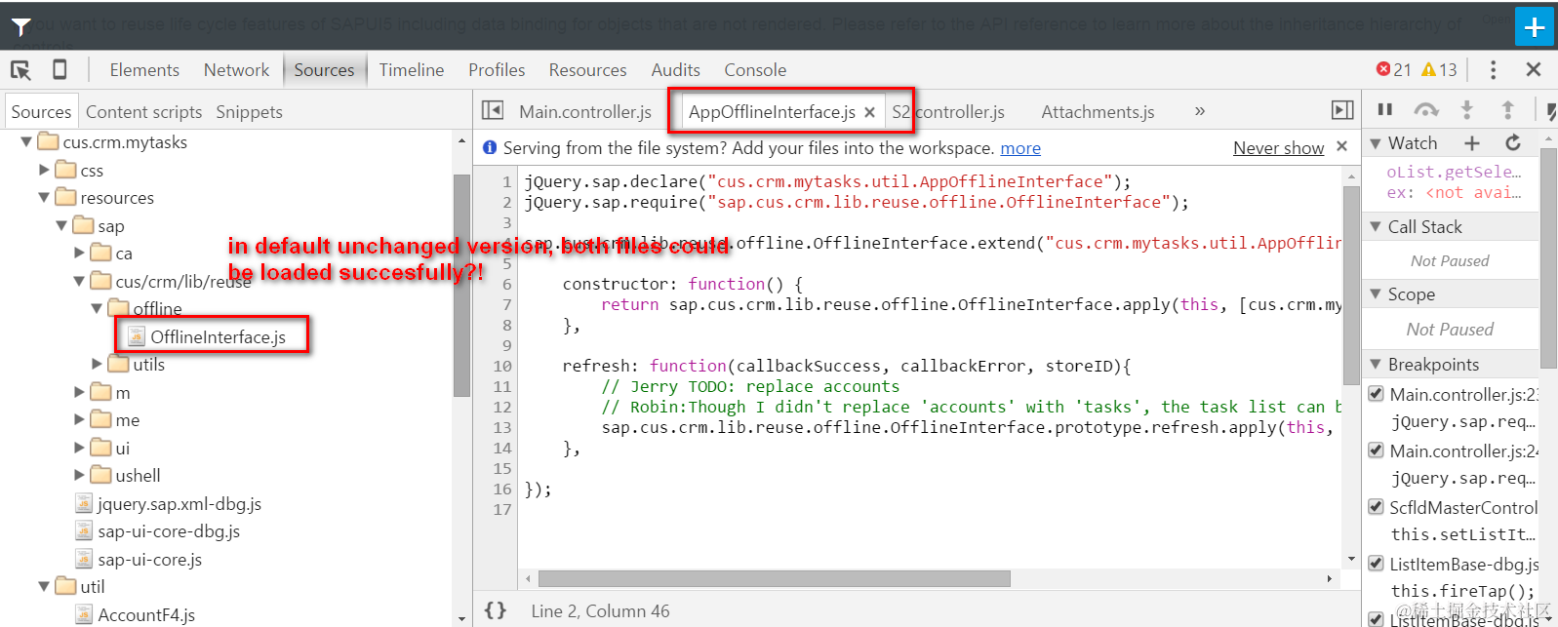Image resolution: width=1558 pixels, height=627 pixels.
Task: Expand the ushell folder
Action: point(79,476)
